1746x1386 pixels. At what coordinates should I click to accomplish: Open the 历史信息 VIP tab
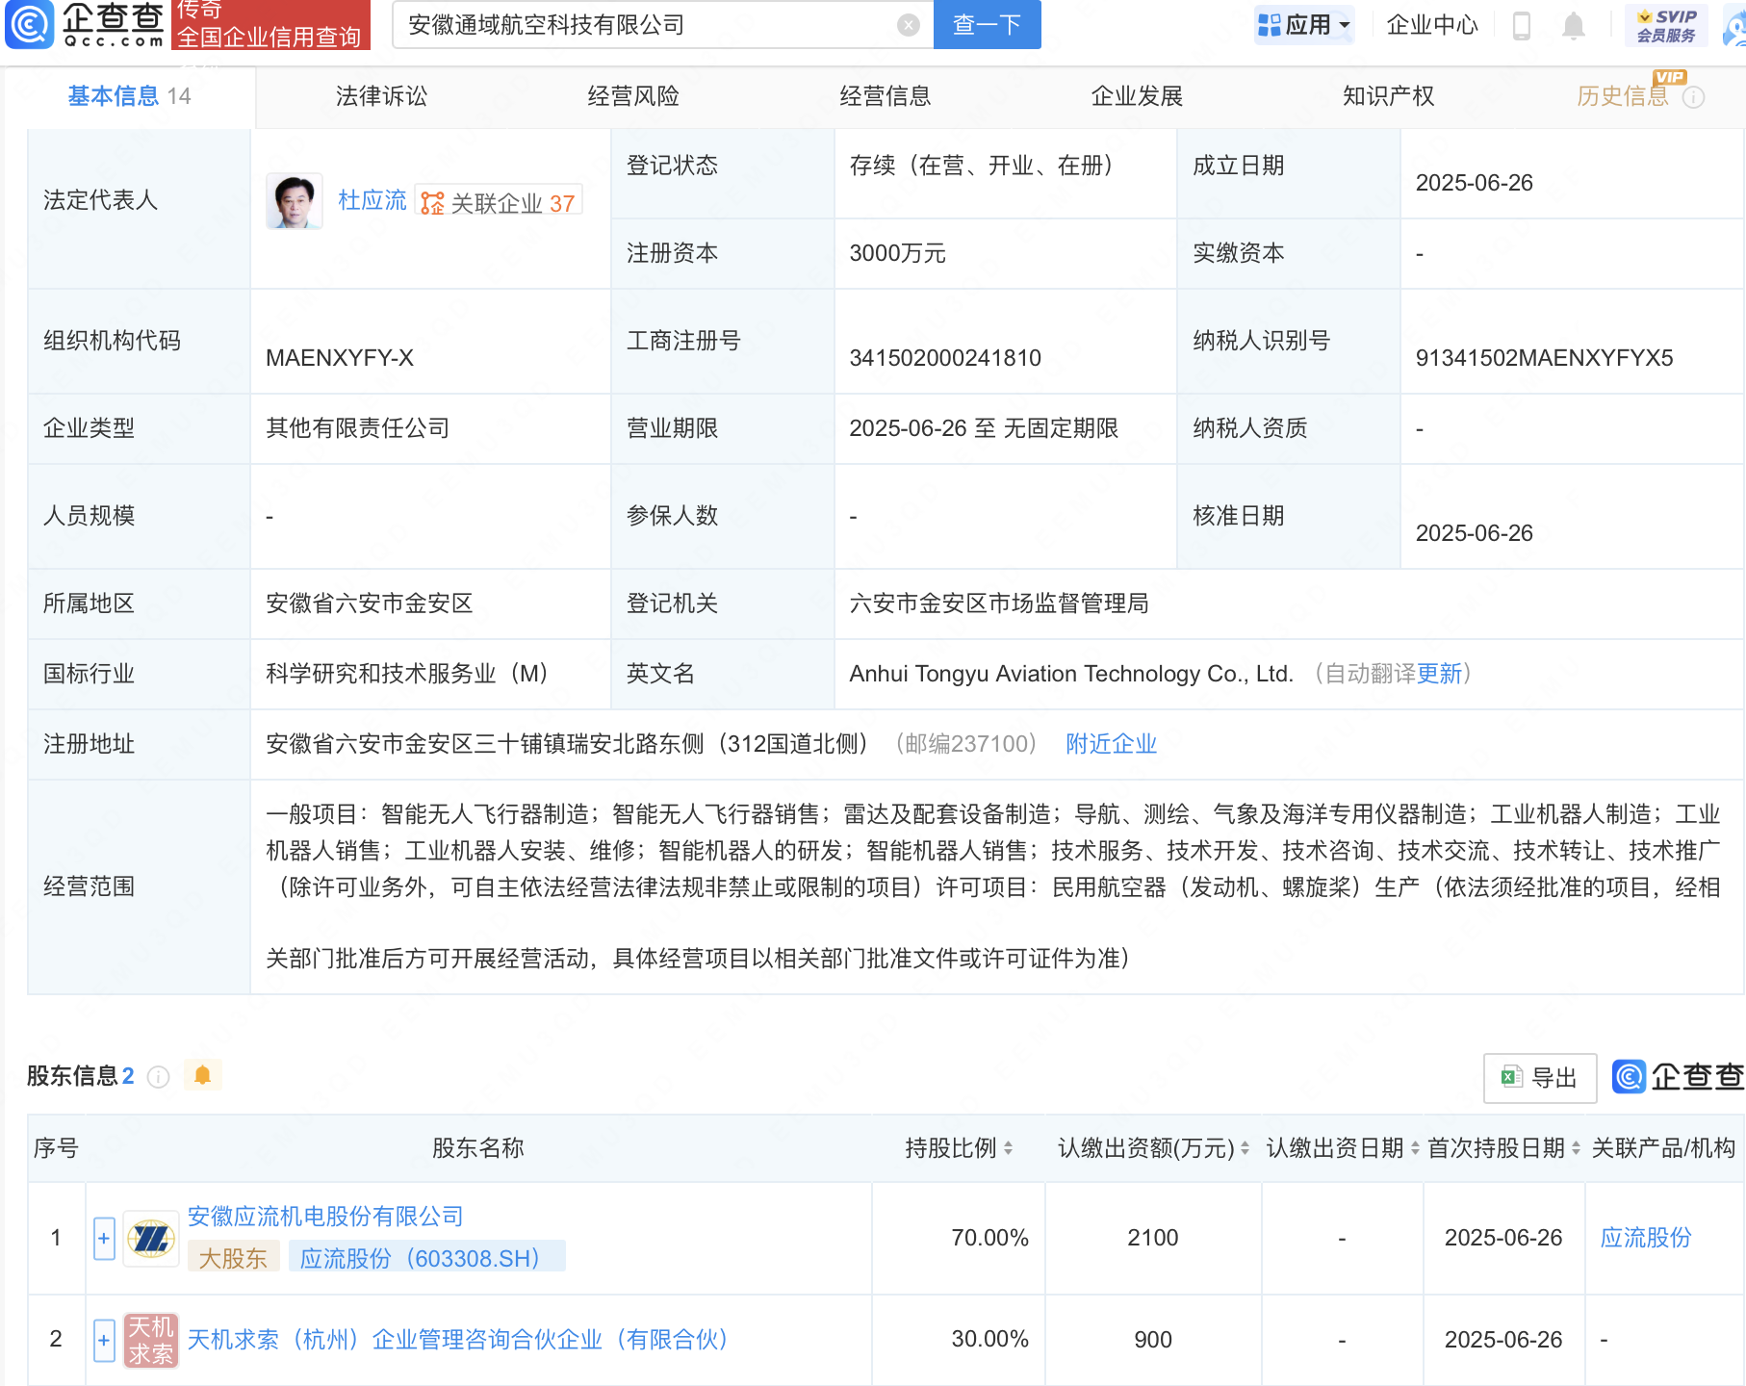(x=1623, y=96)
